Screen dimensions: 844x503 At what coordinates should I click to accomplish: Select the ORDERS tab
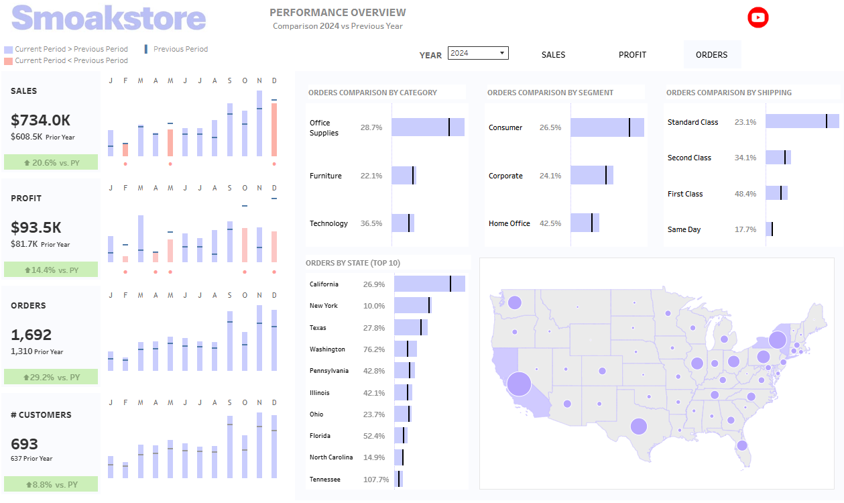712,55
